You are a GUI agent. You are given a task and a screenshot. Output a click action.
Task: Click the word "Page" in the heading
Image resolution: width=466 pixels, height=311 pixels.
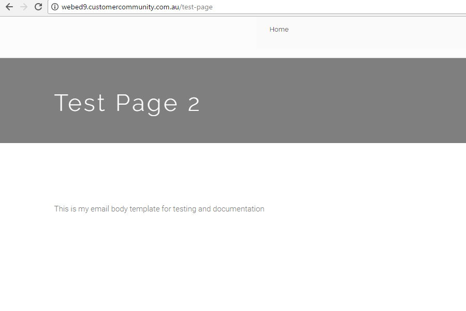pos(147,103)
